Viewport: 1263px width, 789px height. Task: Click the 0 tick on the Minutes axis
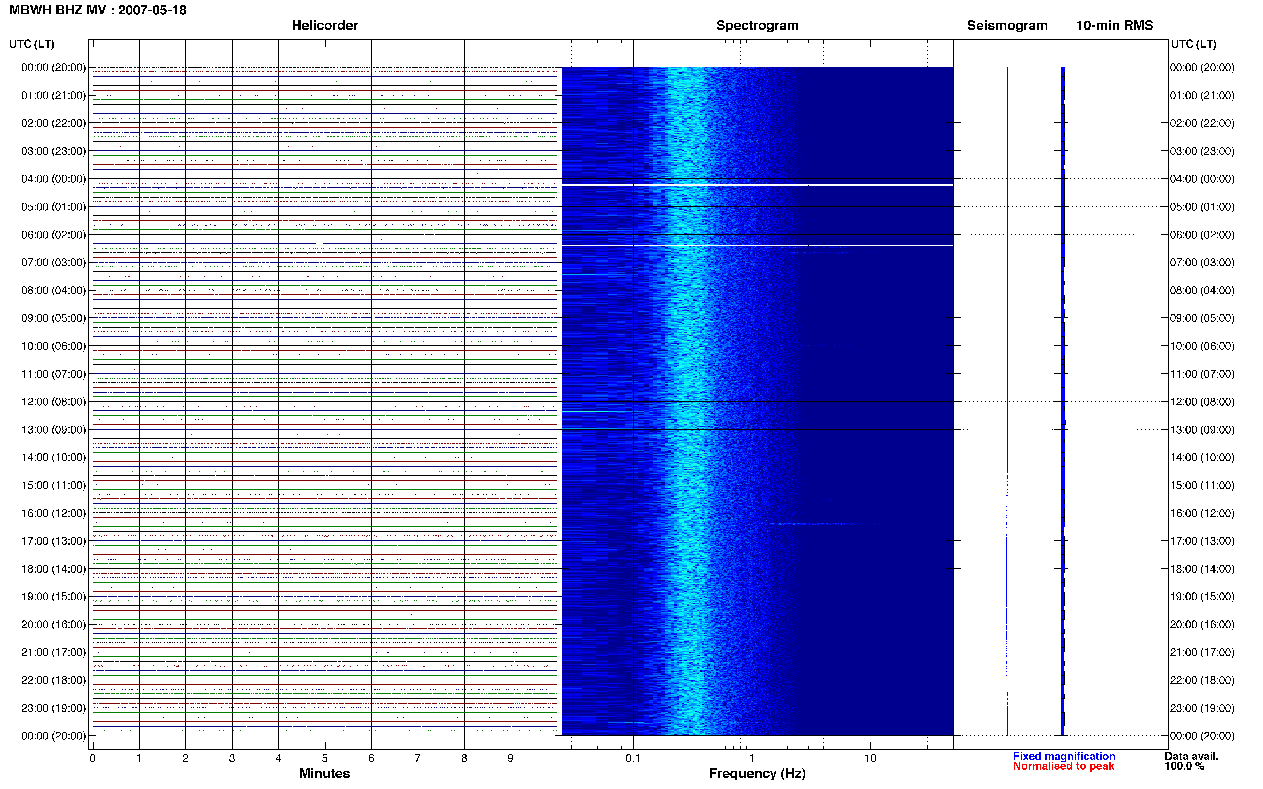click(x=92, y=758)
